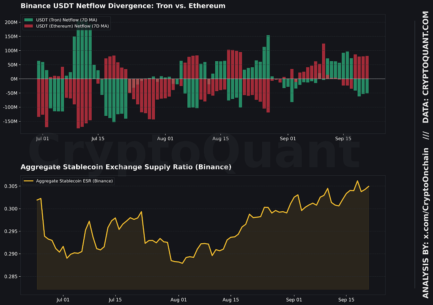Click 'Jul 15' on the netflow chart axis

tap(98, 139)
